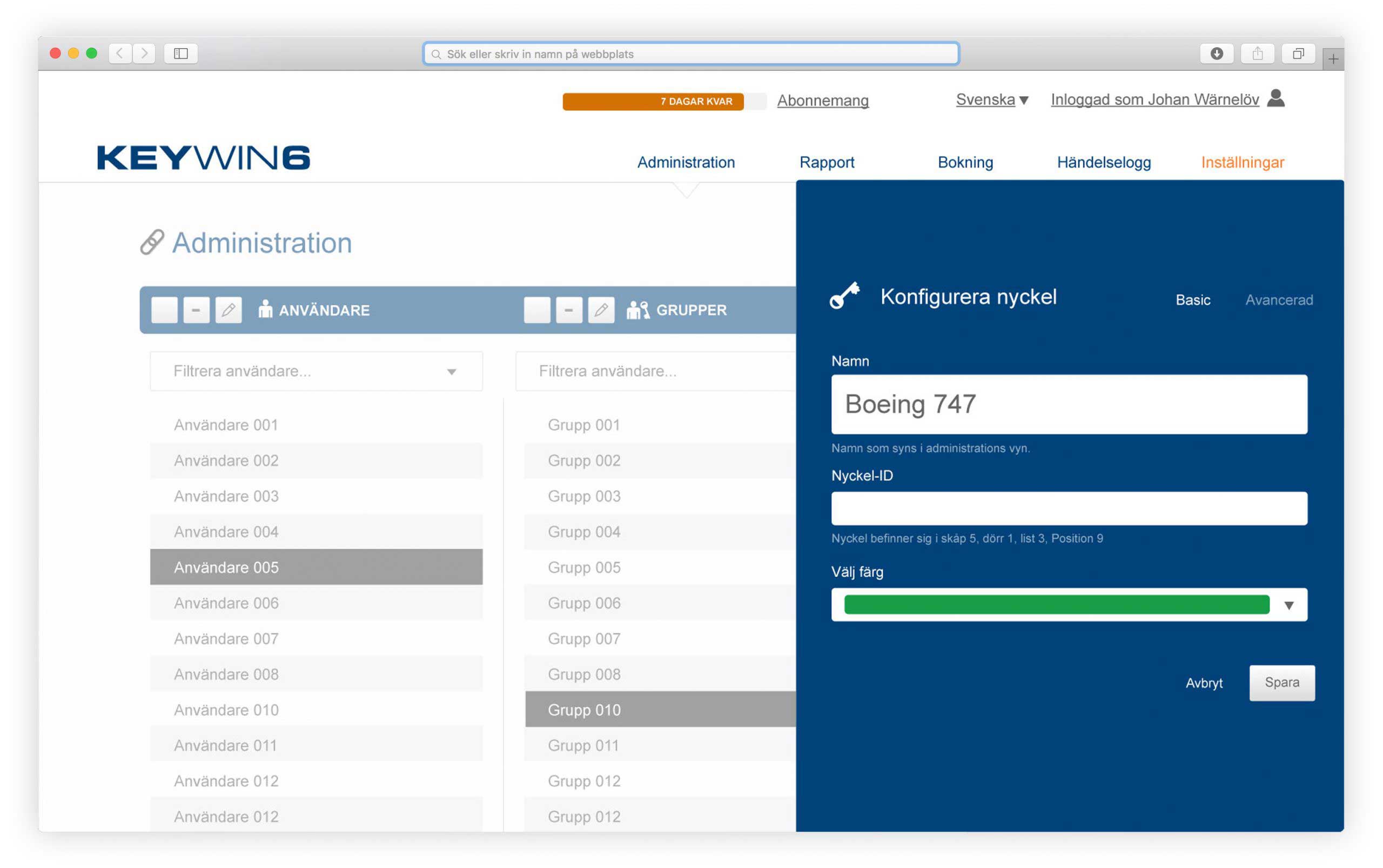The image size is (1383, 868).
Task: Click the edit user pencil icon
Action: [229, 310]
